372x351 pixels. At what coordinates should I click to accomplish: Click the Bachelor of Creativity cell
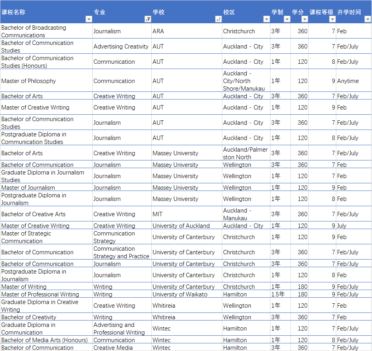coord(46,317)
